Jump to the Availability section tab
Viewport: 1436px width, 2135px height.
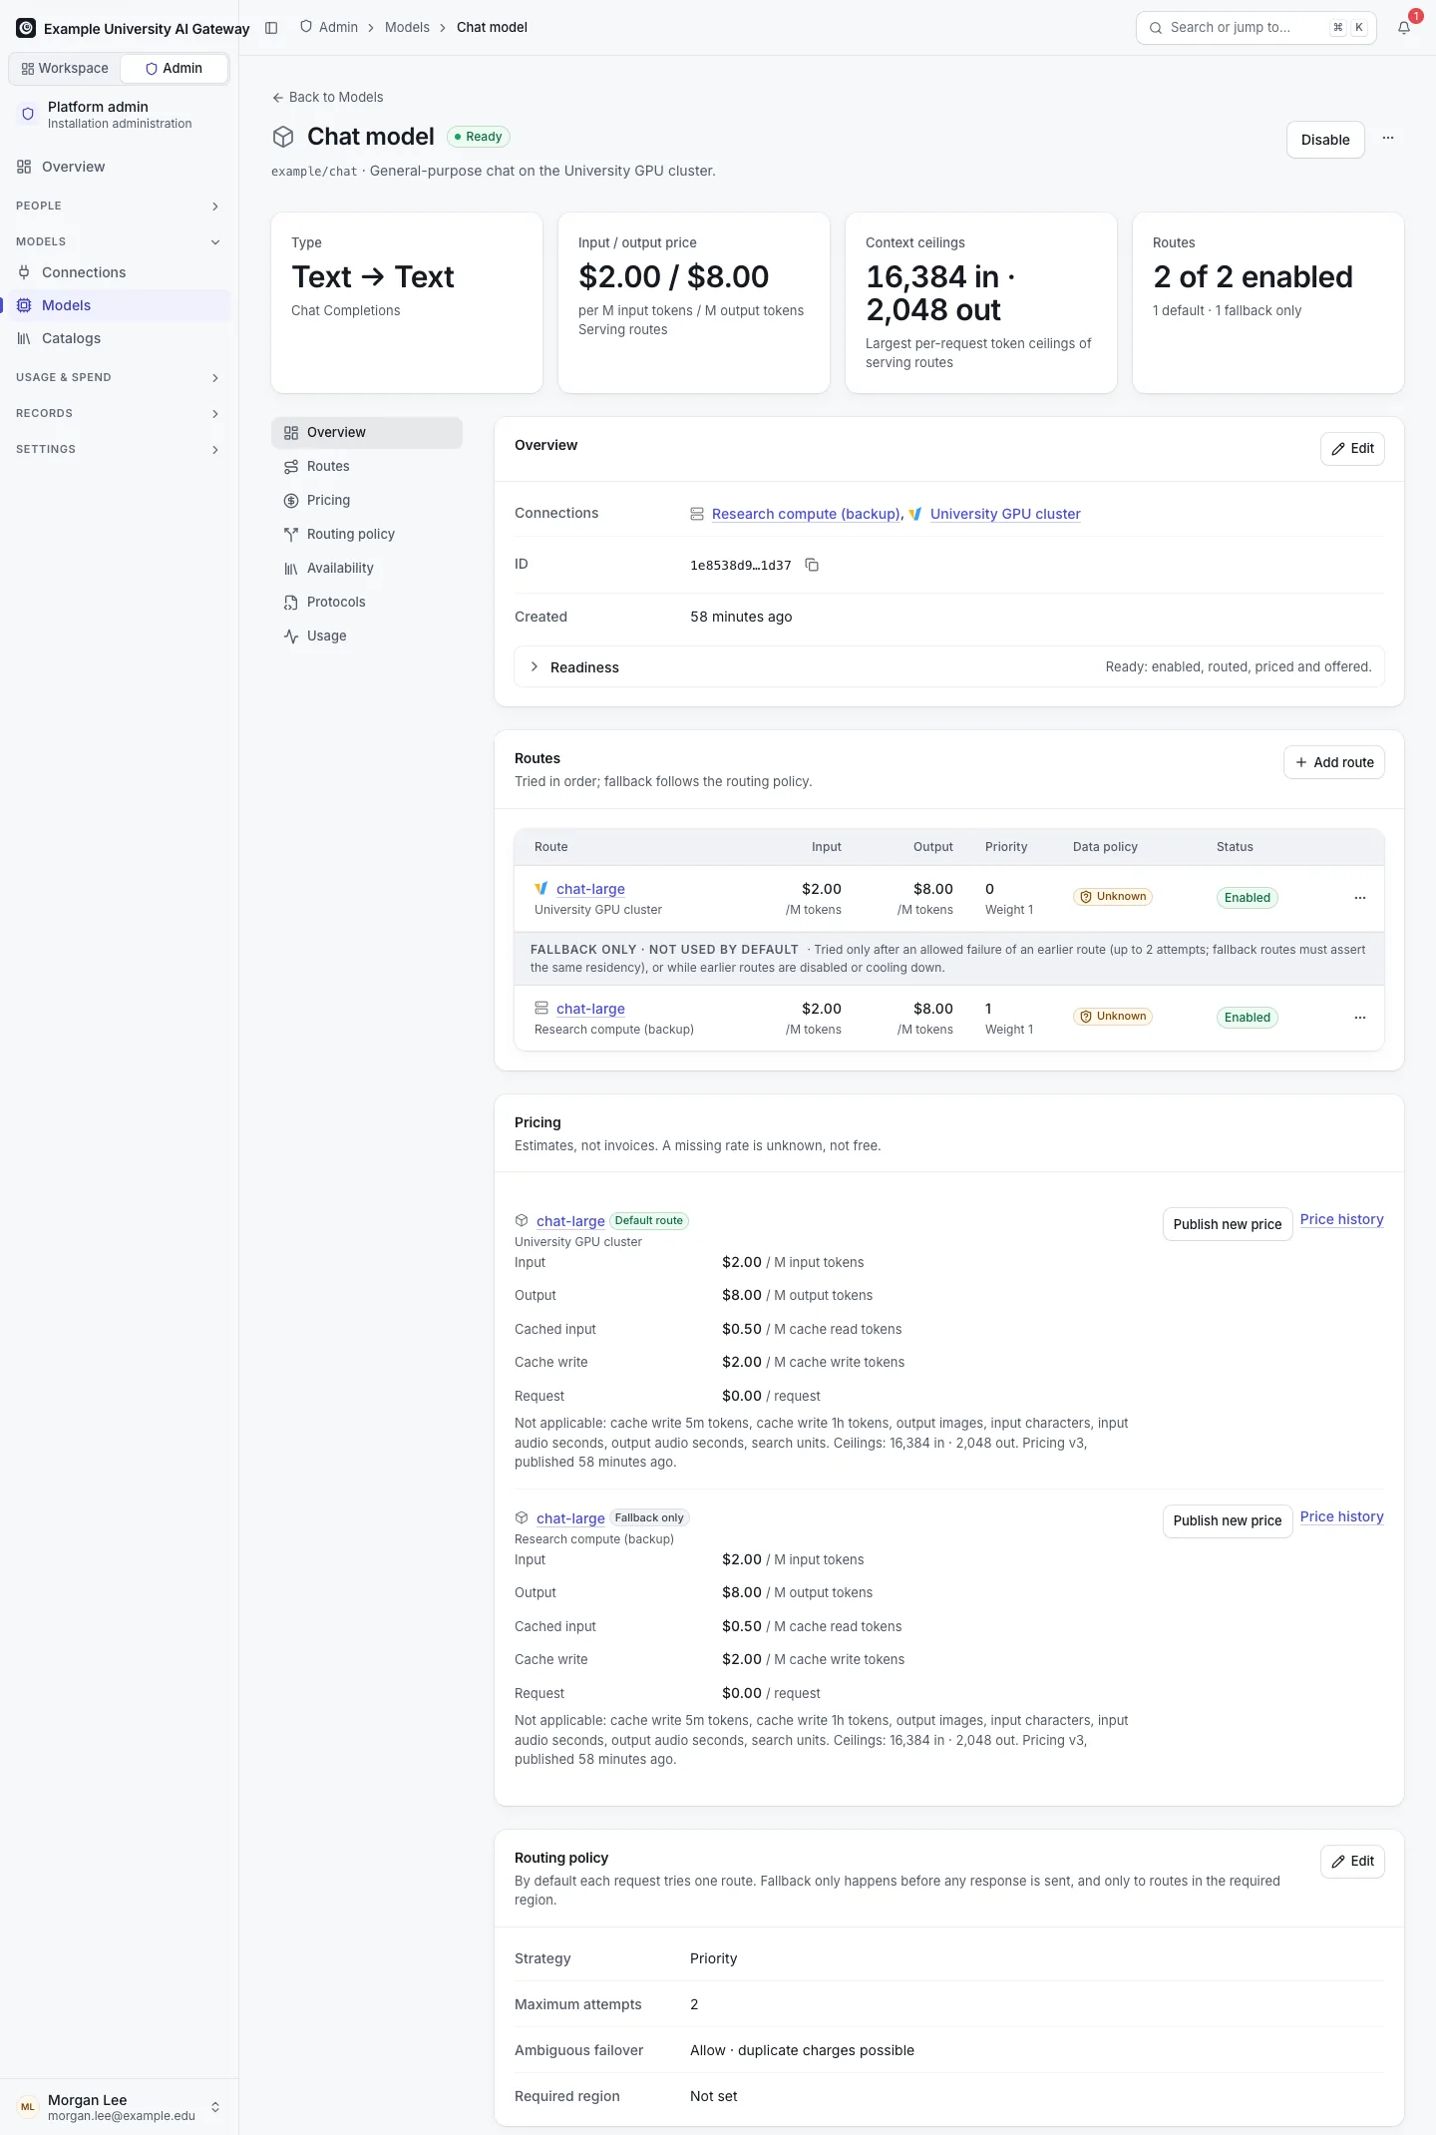tap(367, 568)
